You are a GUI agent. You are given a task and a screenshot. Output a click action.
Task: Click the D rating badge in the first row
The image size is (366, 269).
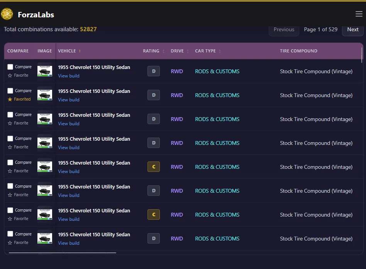154,71
